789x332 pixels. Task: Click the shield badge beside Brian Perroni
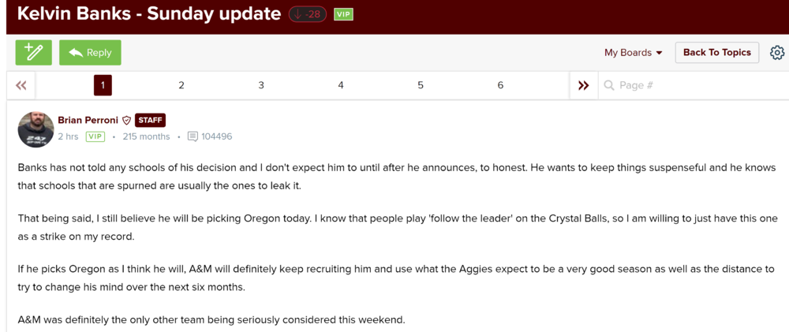pos(126,121)
